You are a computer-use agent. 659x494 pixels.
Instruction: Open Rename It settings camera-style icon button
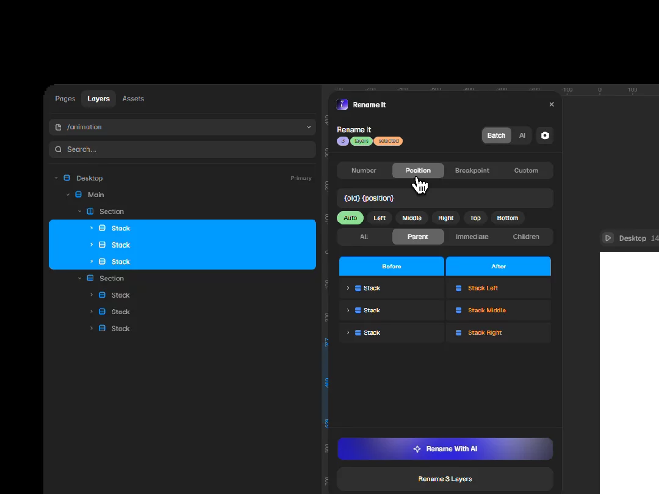pyautogui.click(x=545, y=135)
